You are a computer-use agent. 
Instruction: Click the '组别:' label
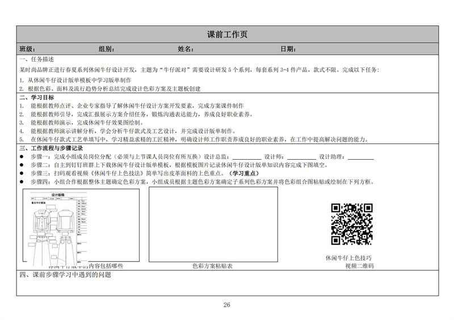(106, 49)
